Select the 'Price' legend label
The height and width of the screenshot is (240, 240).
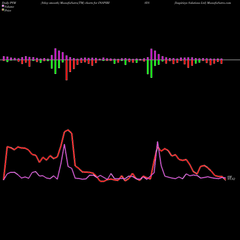pyautogui.click(x=8, y=11)
